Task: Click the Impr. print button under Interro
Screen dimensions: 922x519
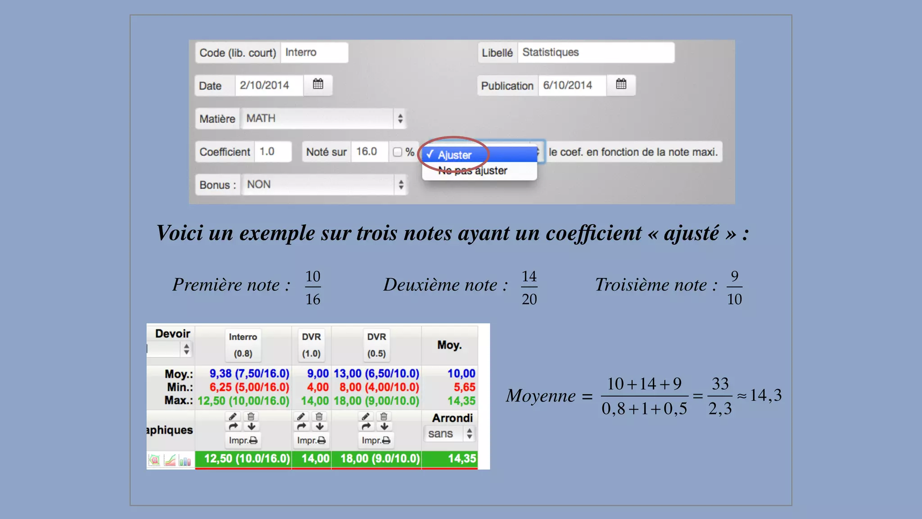Action: tap(243, 440)
